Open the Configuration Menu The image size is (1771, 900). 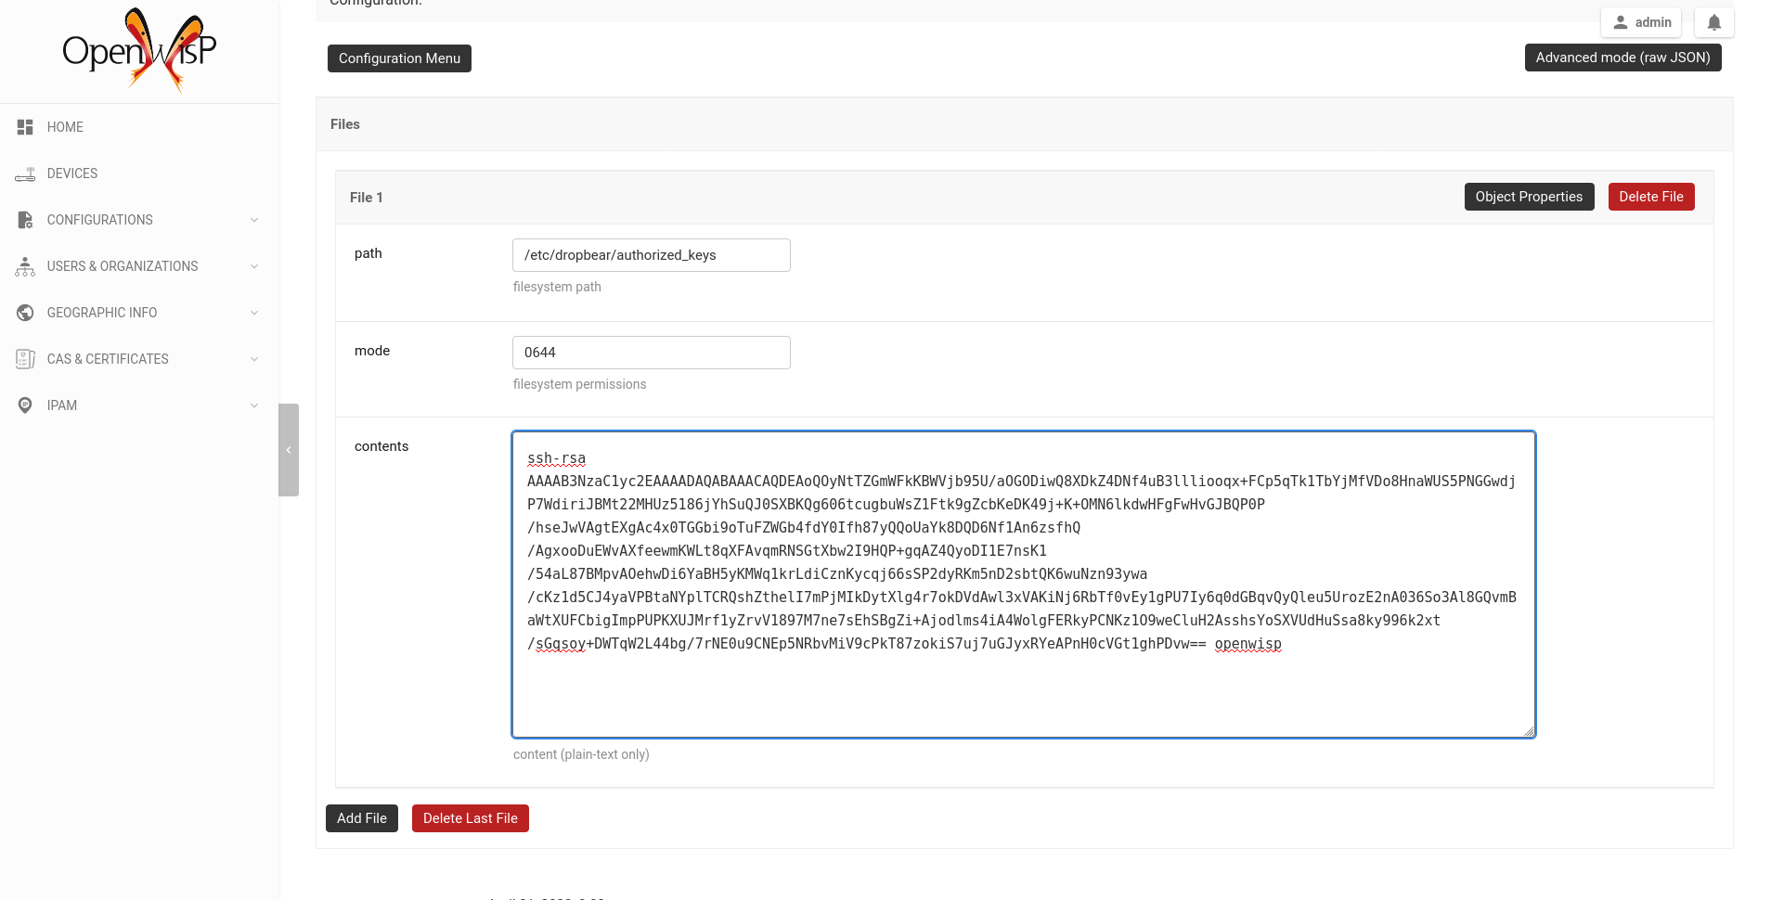(x=399, y=58)
